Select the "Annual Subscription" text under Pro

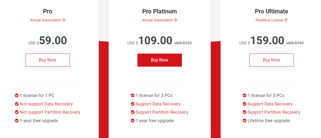pyautogui.click(x=46, y=20)
